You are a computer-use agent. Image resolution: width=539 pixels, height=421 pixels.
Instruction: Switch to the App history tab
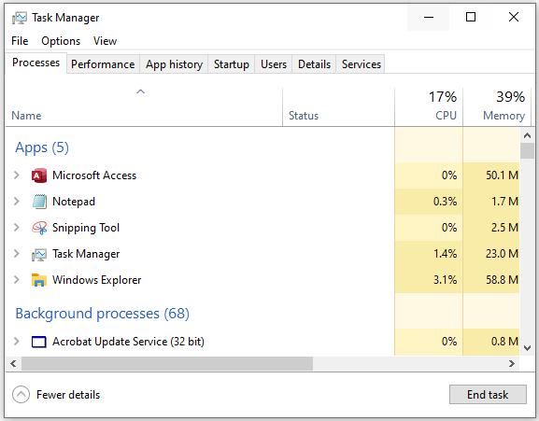[174, 64]
